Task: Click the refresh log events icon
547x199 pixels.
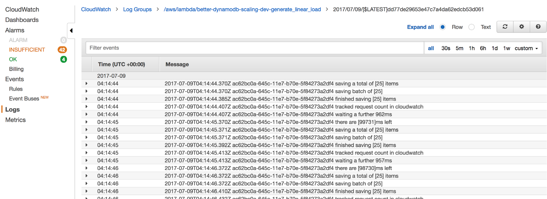Action: point(505,27)
